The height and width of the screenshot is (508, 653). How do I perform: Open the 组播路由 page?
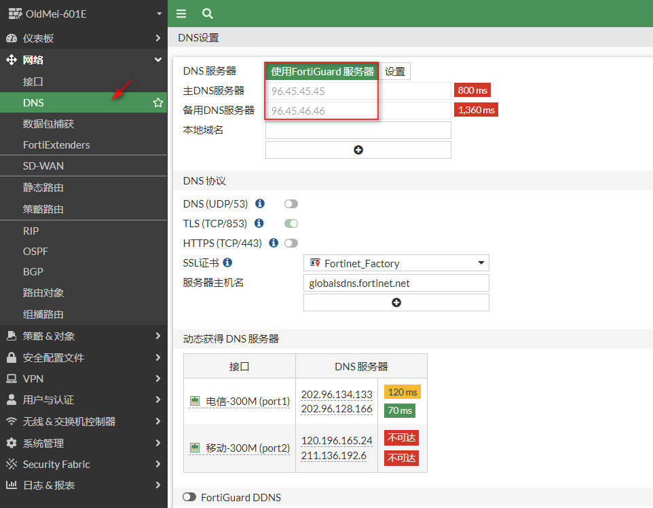pos(83,314)
